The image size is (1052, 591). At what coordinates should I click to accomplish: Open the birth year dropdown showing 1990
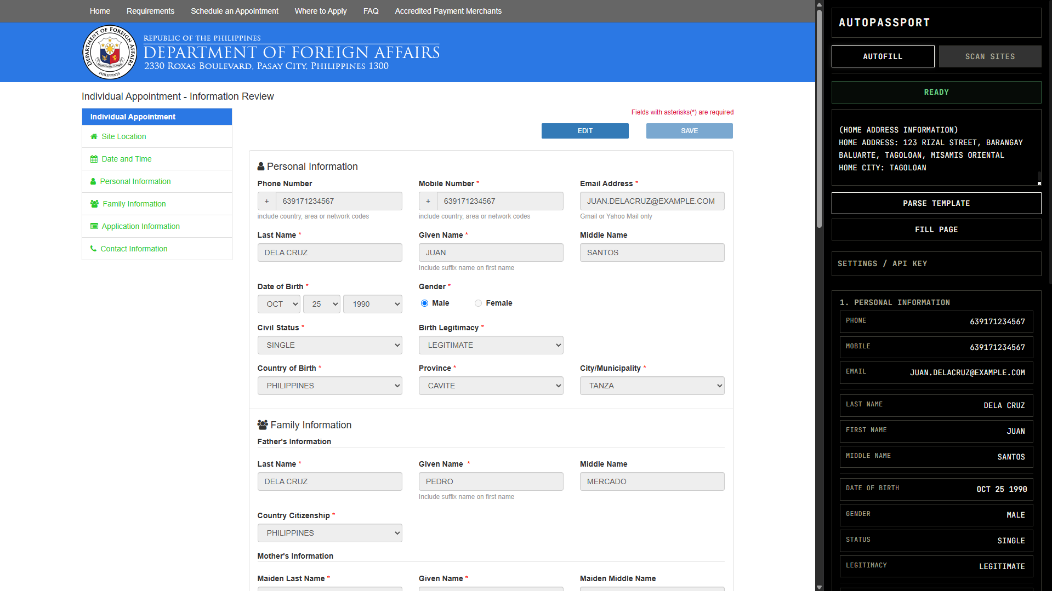tap(373, 304)
